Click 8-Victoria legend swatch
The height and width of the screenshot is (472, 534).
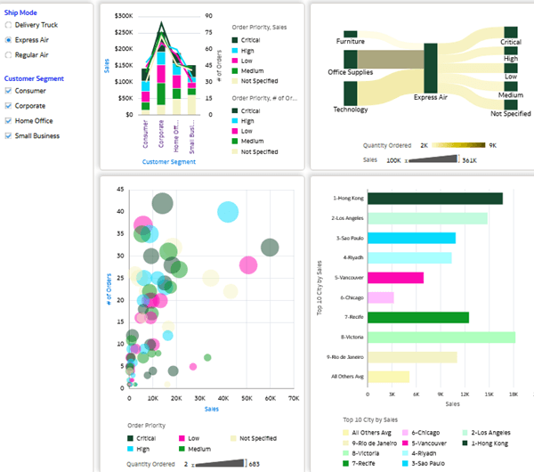345,453
